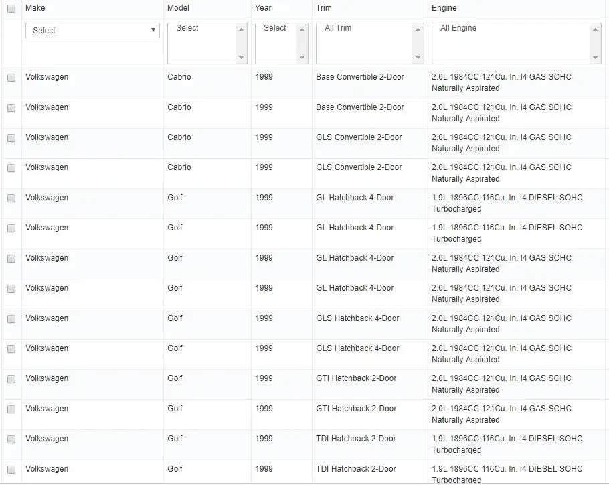Choose 'Select' option in the Year filter list
609x485 pixels.
pos(274,28)
